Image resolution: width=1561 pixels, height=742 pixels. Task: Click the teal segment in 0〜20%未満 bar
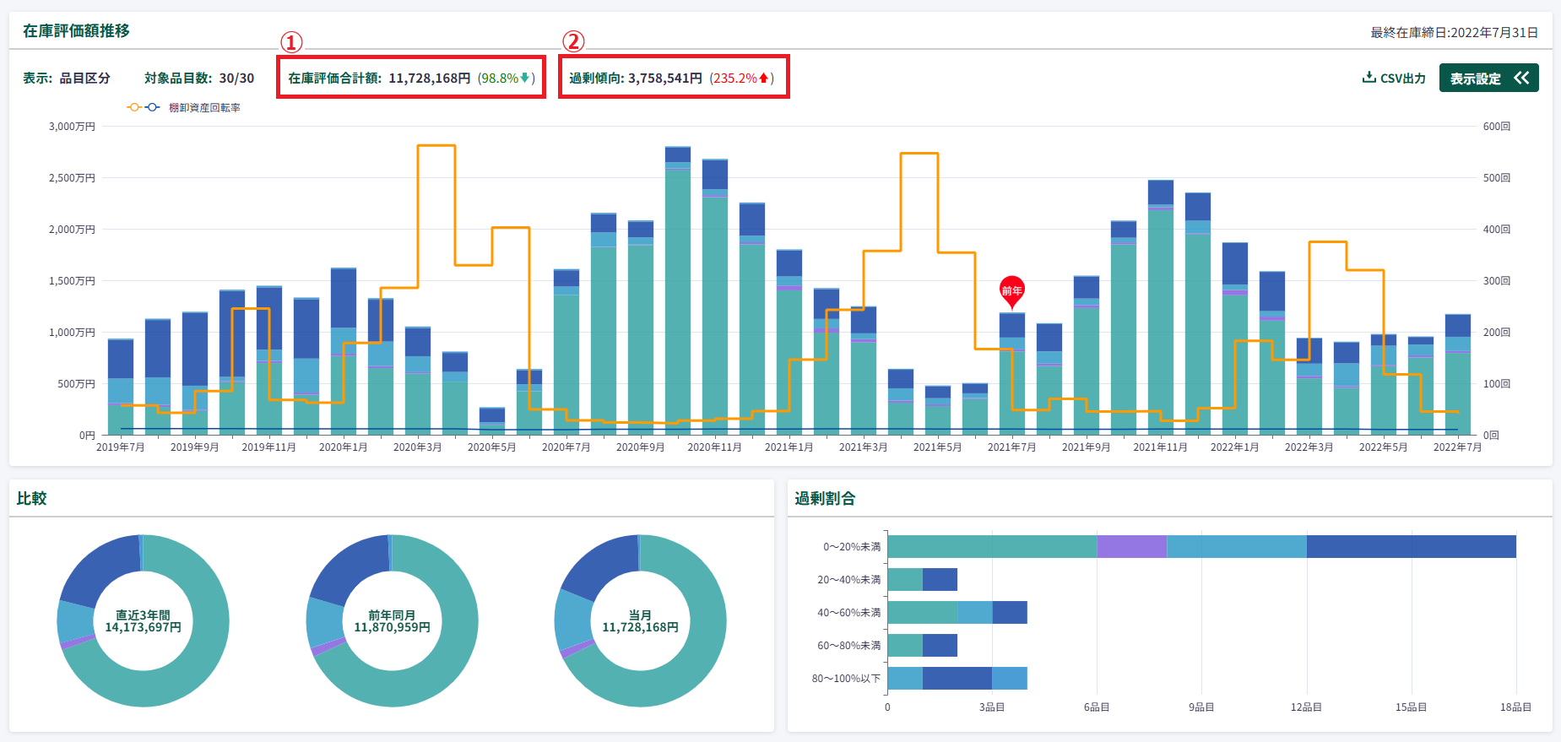[x=992, y=547]
